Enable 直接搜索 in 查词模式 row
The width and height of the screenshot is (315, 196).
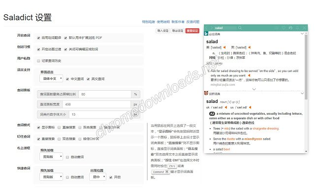[x=59, y=127]
